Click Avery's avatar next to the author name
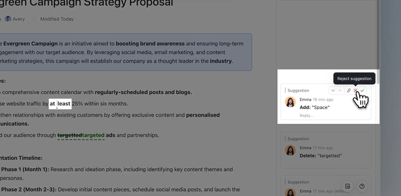Screen dimensions: 401x196 click(x=8, y=19)
